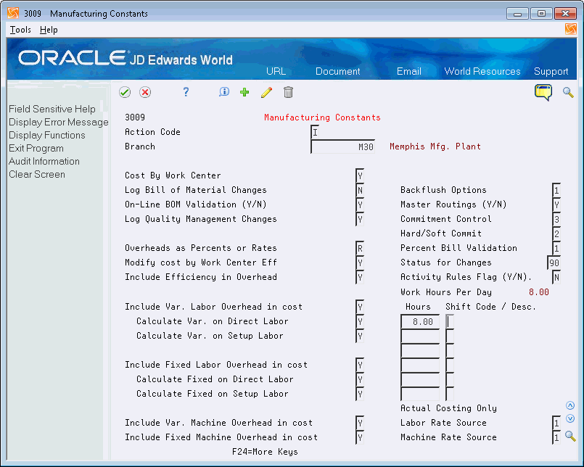Open the Tools menu
The image size is (584, 467).
point(20,30)
